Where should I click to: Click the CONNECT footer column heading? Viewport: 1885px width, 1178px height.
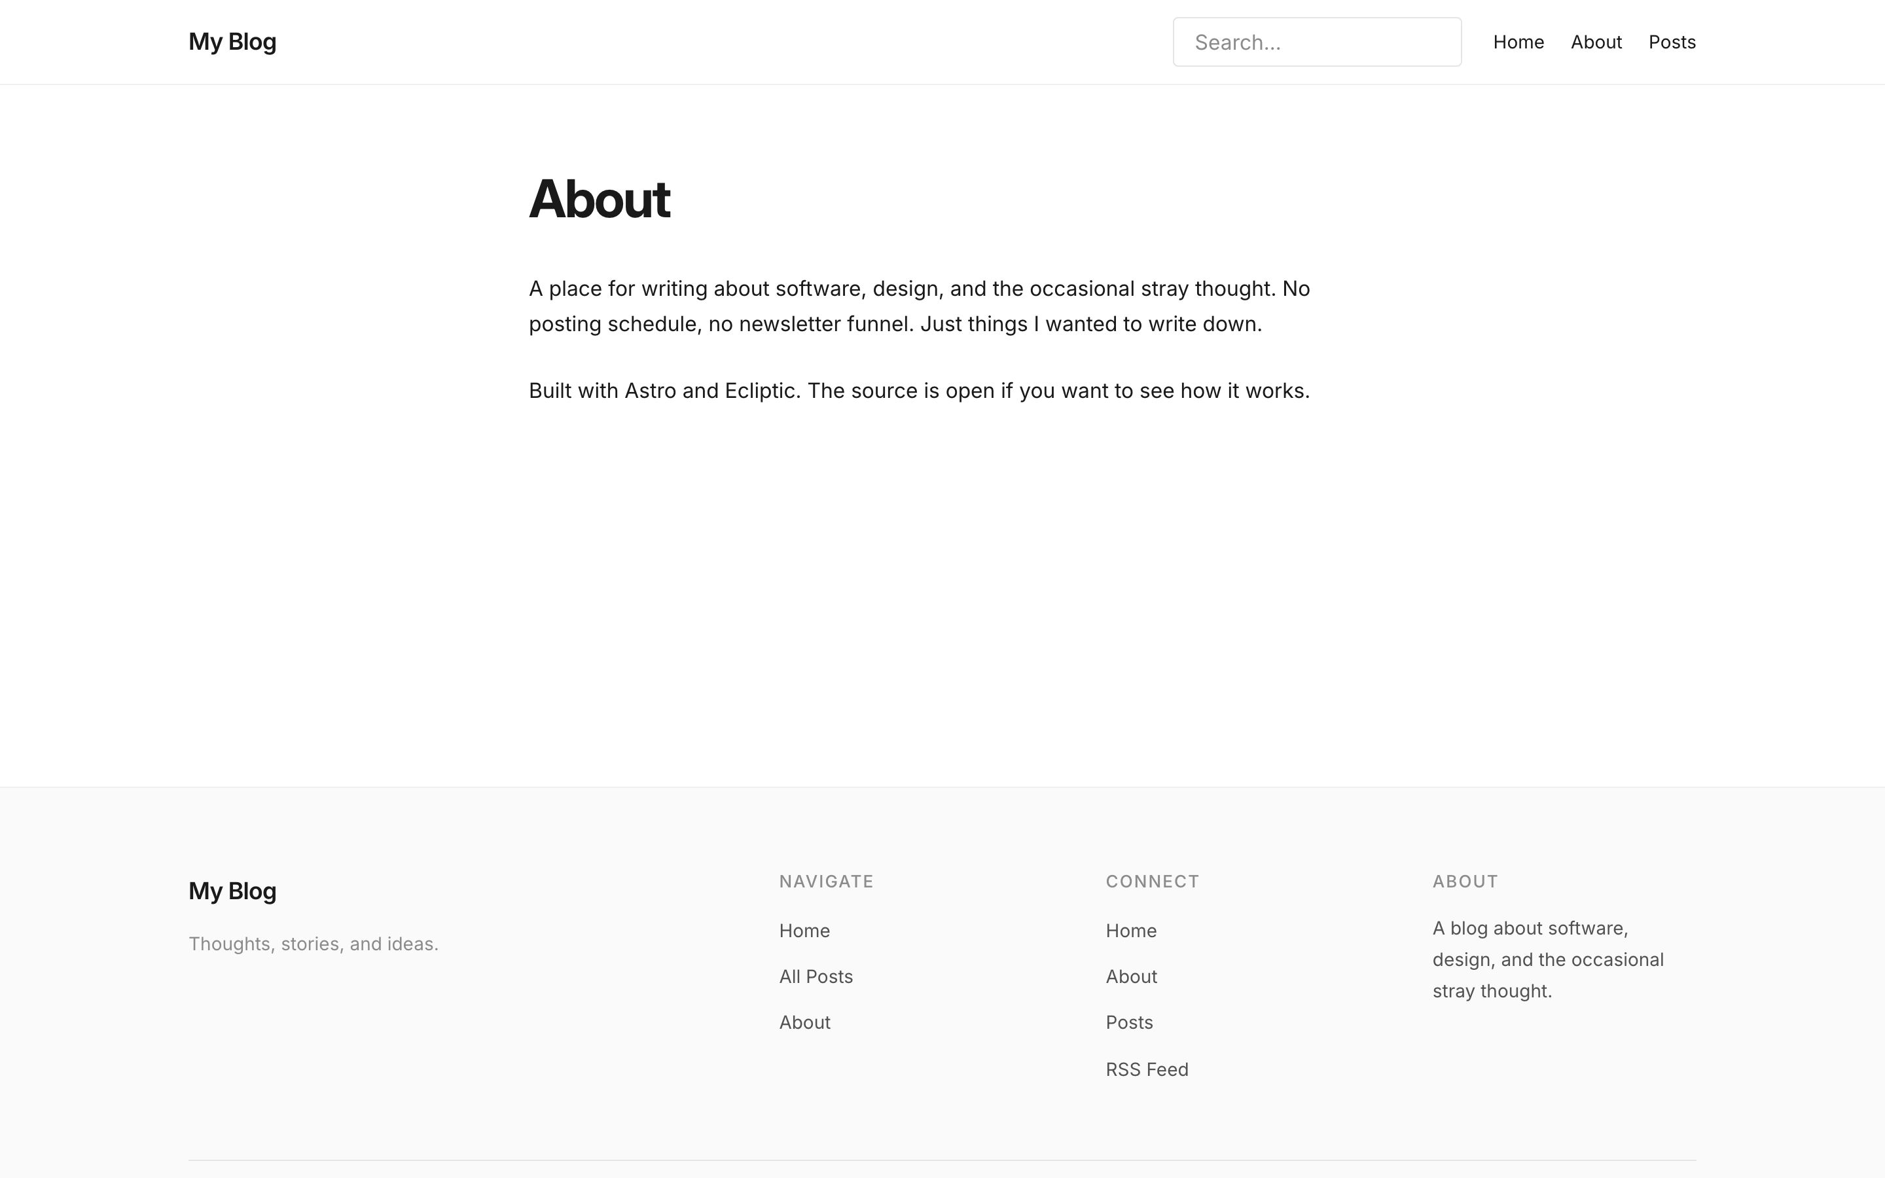click(1153, 881)
